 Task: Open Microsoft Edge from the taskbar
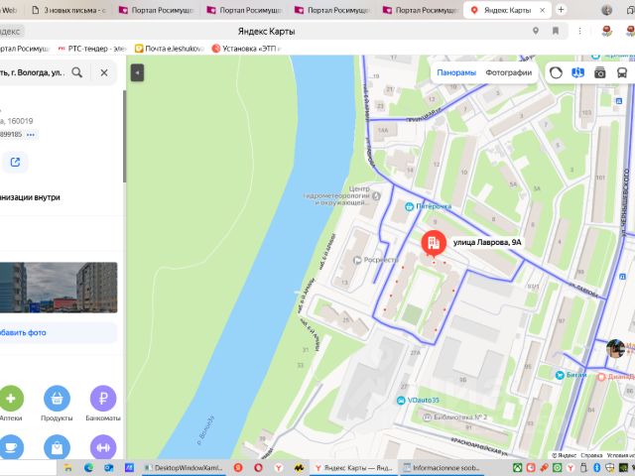click(88, 468)
